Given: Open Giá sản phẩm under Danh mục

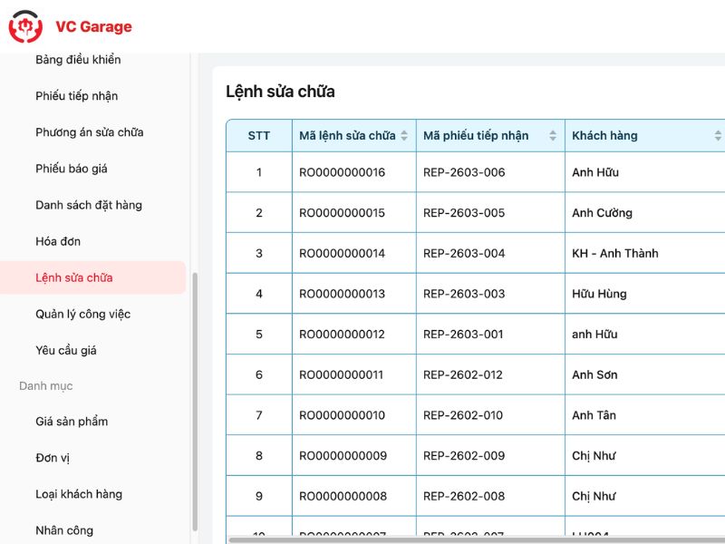Looking at the screenshot, I should tap(72, 422).
